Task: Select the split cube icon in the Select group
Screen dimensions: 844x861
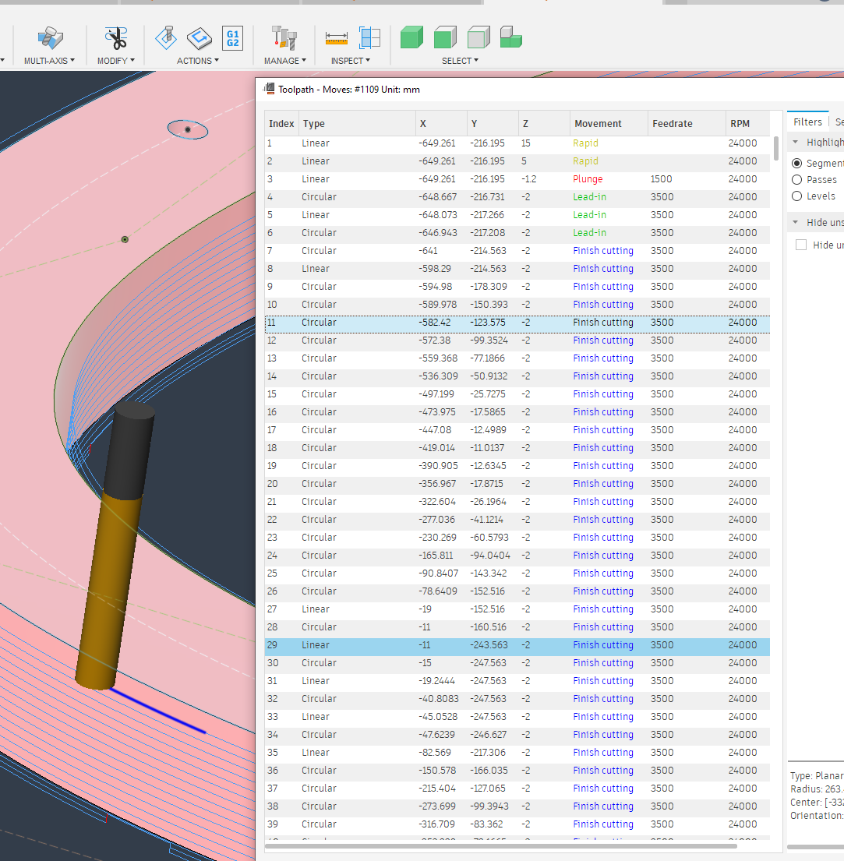Action: click(510, 36)
